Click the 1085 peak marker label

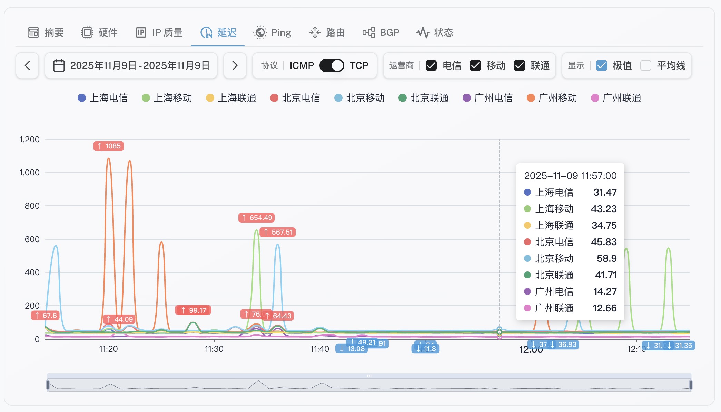tap(109, 146)
